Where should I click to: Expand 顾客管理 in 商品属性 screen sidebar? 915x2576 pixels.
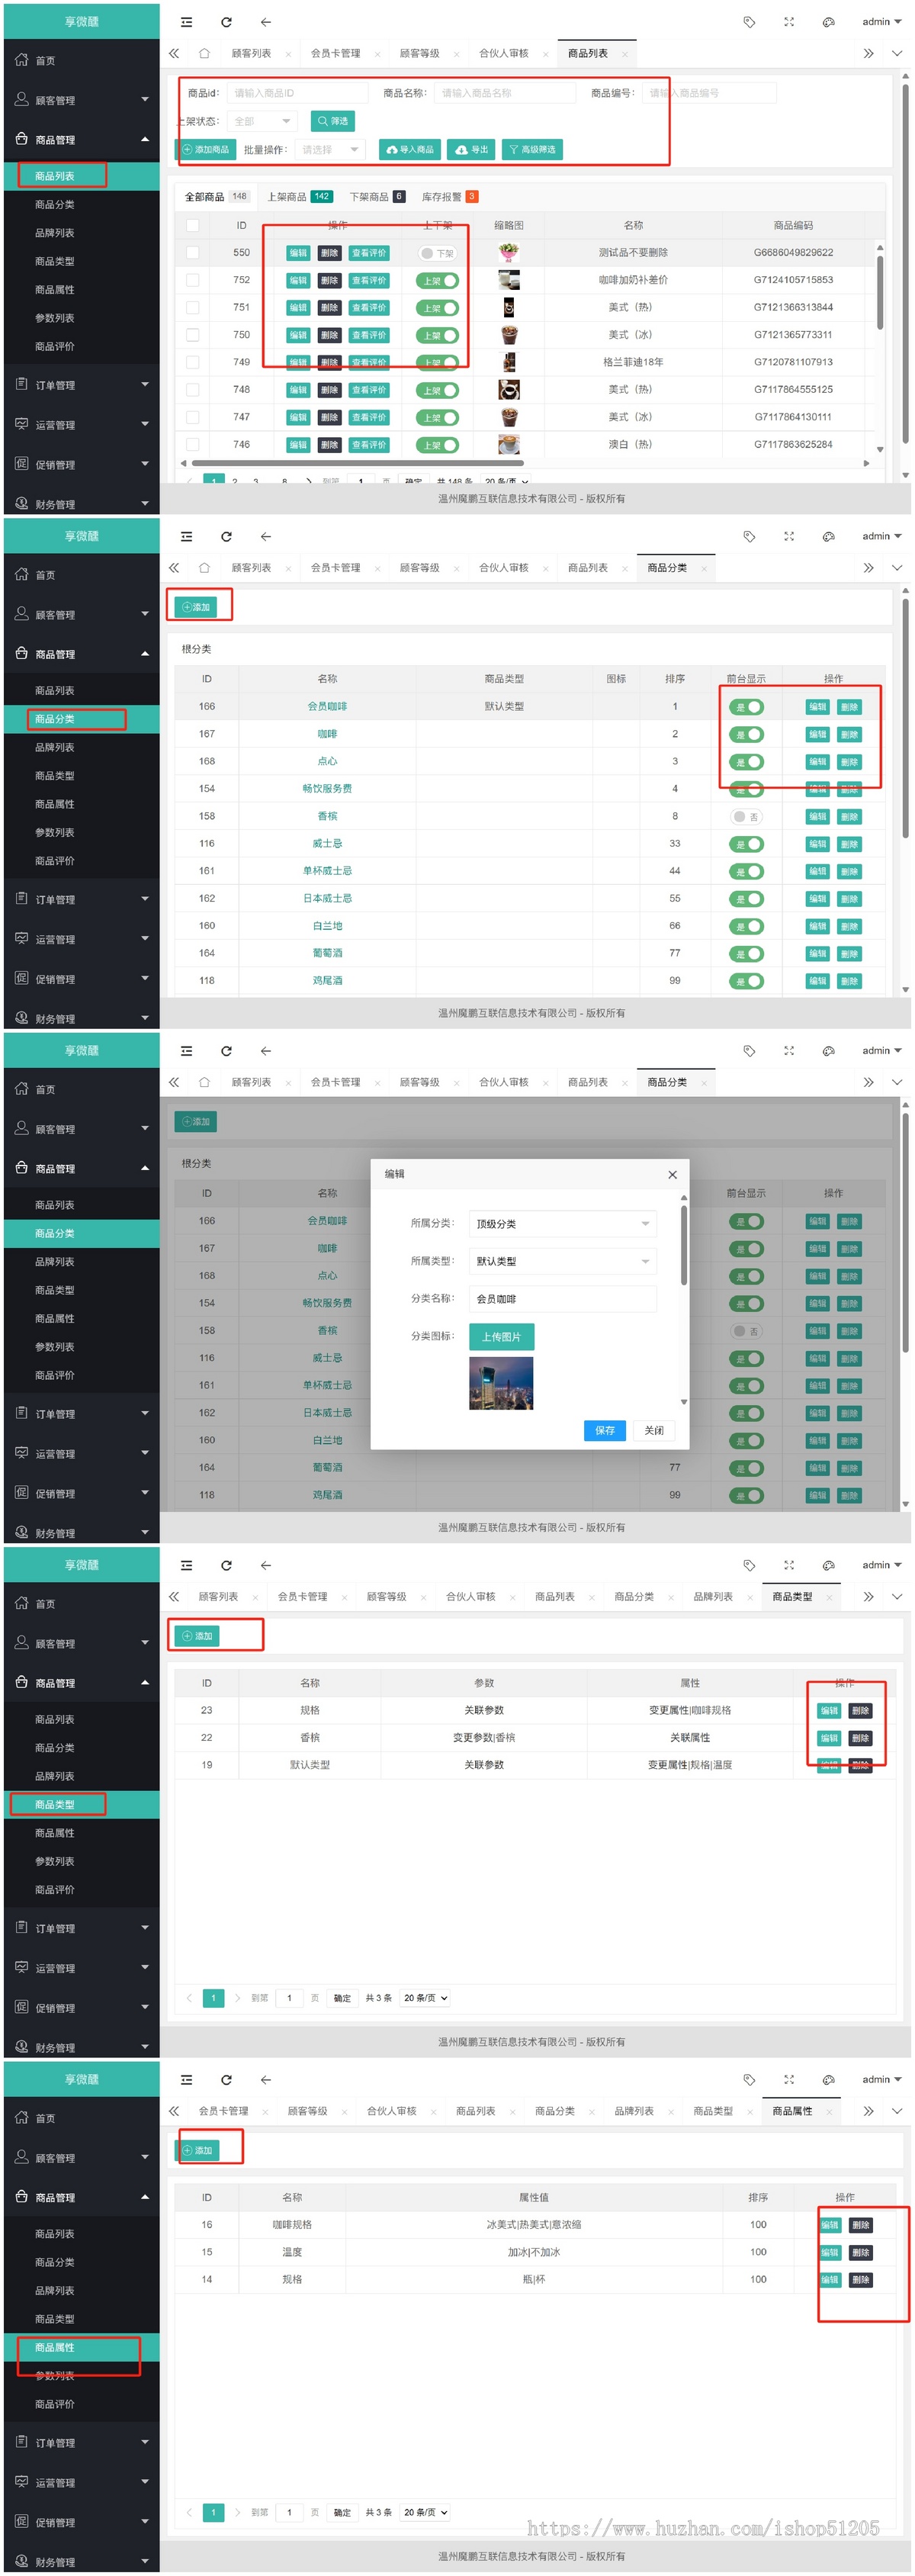coord(82,2157)
